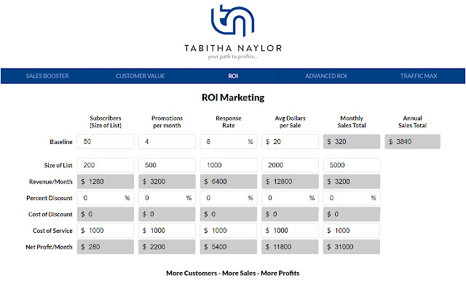Click the Net Profit/Month row label

tap(49, 247)
